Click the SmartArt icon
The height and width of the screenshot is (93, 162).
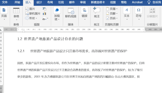[x=44, y=9]
